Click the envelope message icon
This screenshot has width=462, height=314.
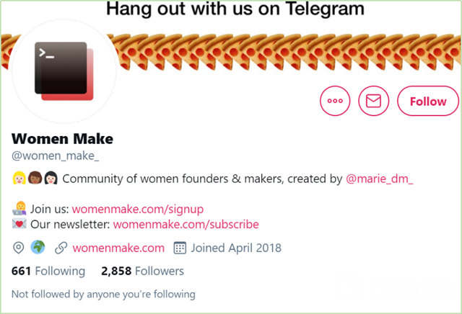pos(373,102)
